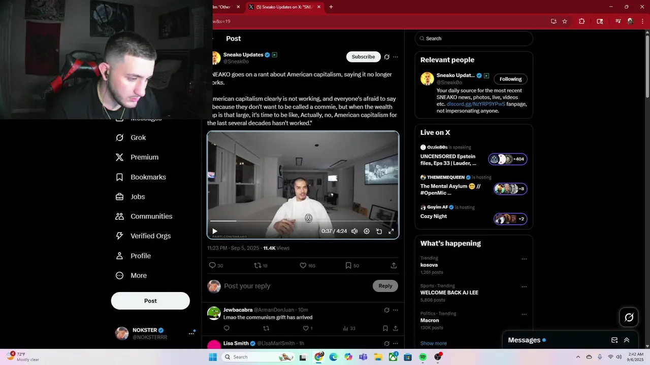
Task: Switch to the Sneako Updates on X tab
Action: tap(285, 7)
